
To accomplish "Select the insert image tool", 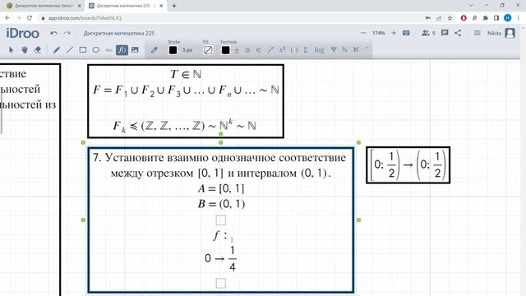I will point(135,50).
